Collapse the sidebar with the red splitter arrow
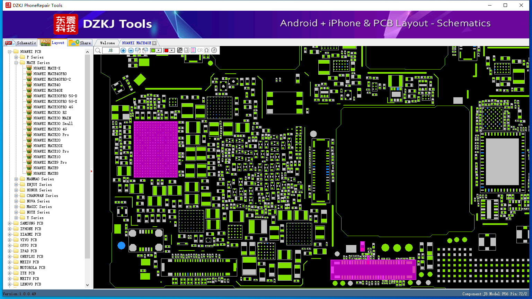This screenshot has height=299, width=532. pyautogui.click(x=91, y=171)
